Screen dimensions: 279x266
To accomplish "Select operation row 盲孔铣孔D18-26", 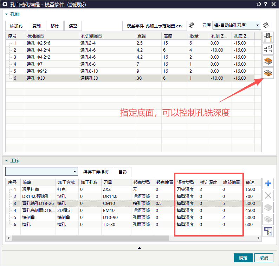I will tap(134, 204).
